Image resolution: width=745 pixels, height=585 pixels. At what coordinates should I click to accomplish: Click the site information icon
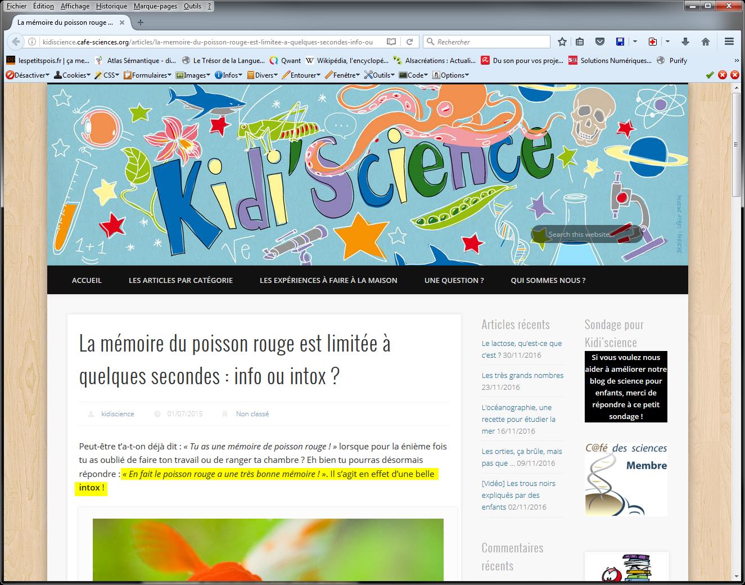(33, 42)
